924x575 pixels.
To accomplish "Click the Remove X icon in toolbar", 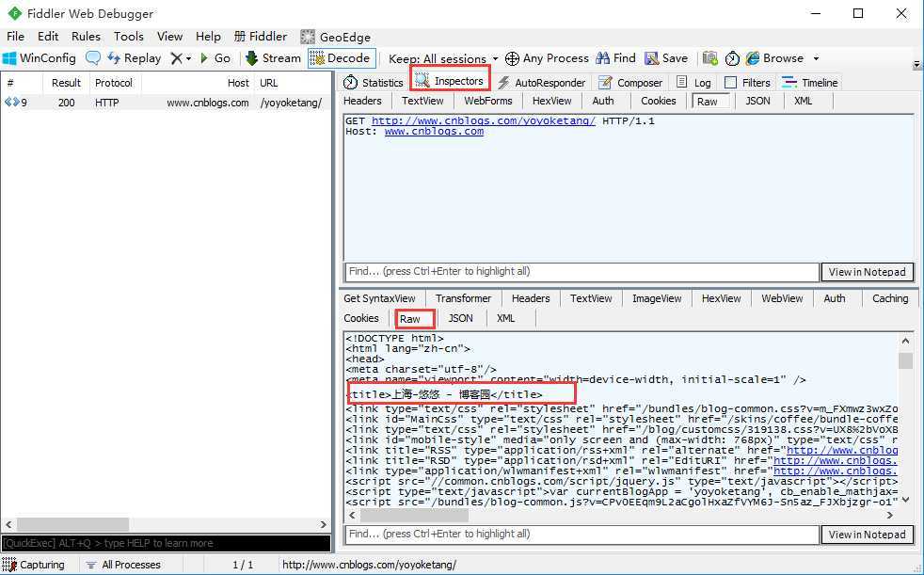I will coord(176,58).
